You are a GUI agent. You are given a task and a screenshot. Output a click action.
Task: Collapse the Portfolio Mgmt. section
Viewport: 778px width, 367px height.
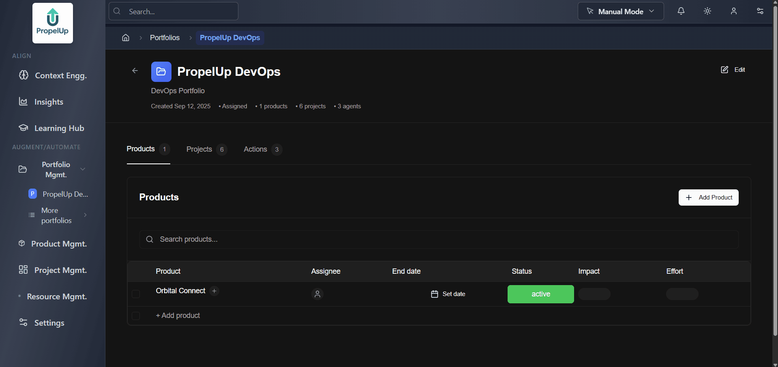(83, 169)
